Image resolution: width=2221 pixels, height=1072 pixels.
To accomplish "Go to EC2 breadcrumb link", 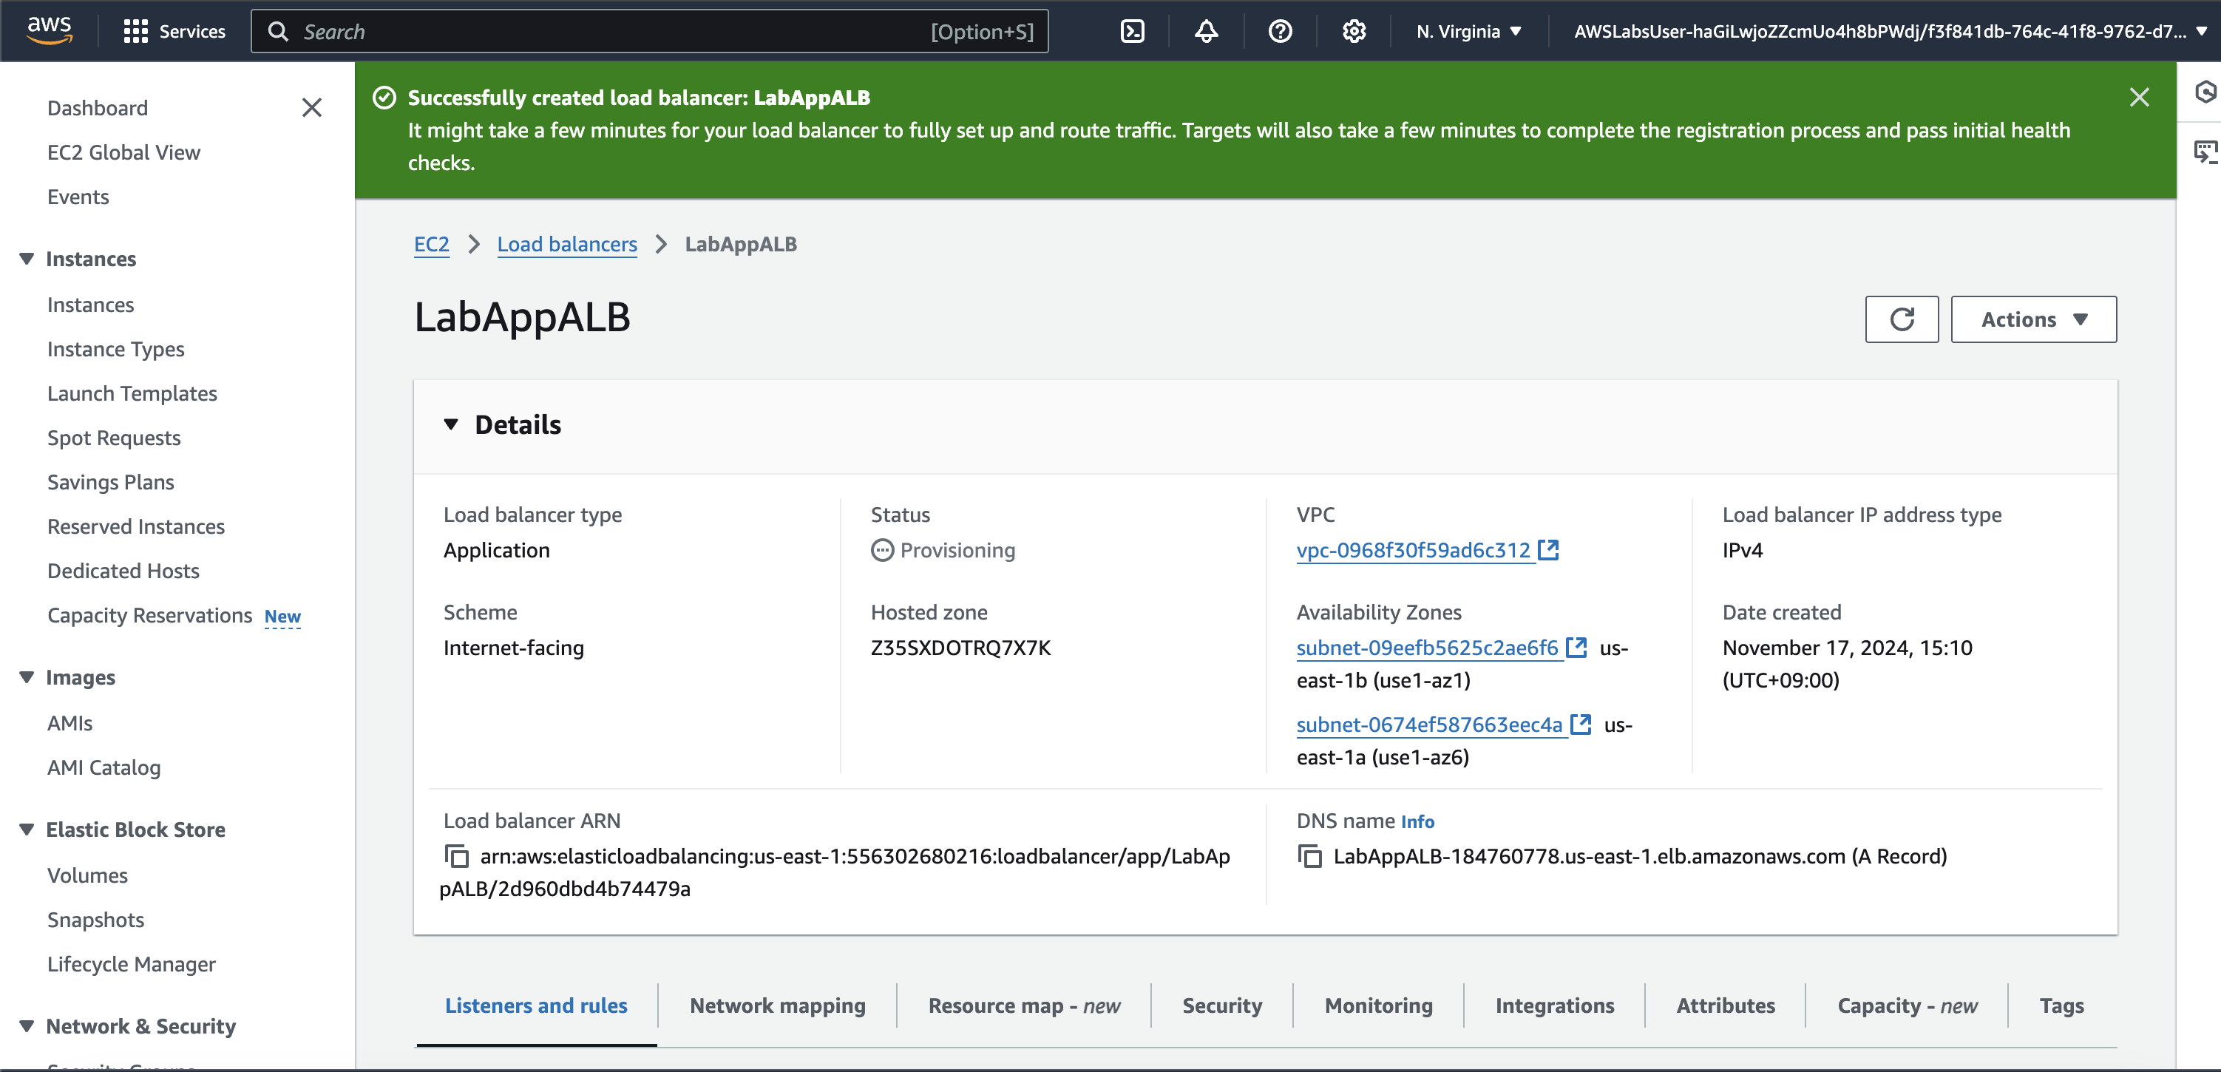I will [x=431, y=244].
